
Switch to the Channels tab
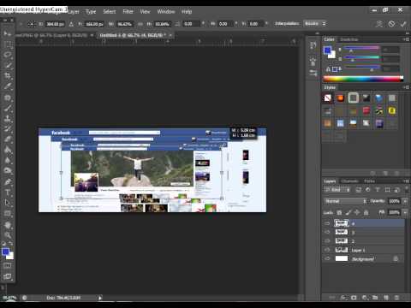(x=349, y=181)
